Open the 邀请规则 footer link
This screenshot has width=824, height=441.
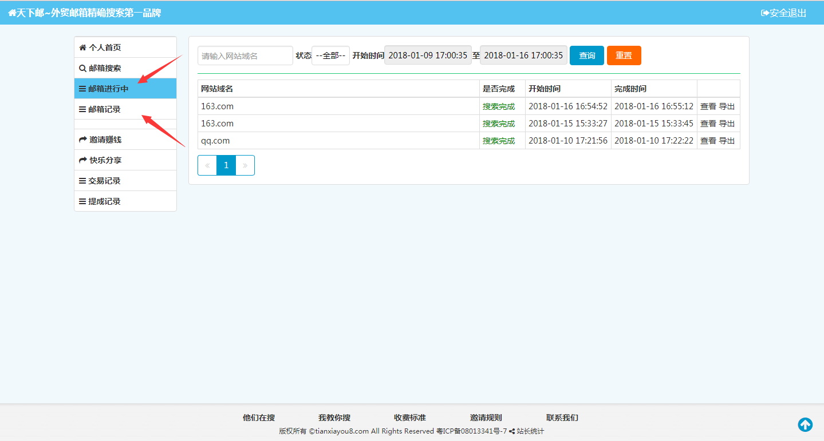point(486,418)
